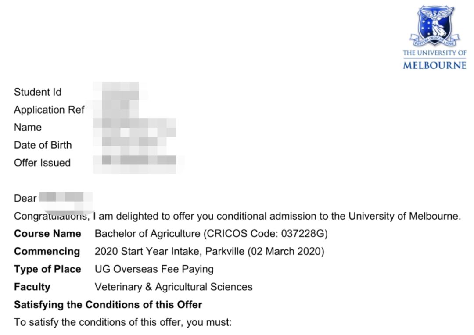This screenshot has height=335, width=474.
Task: Click '2020 Start Year Intake, Parkville' text
Action: point(169,251)
